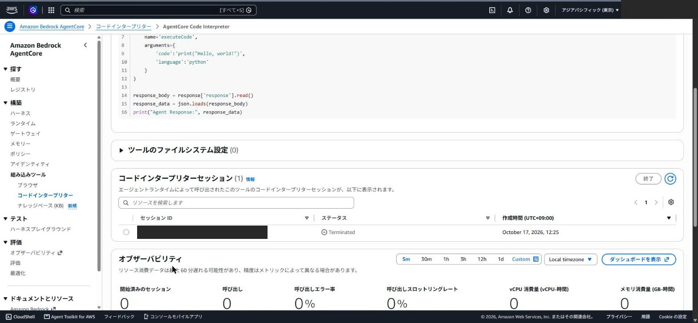Open session ID column filter arrow
The width and height of the screenshot is (698, 323).
306,218
